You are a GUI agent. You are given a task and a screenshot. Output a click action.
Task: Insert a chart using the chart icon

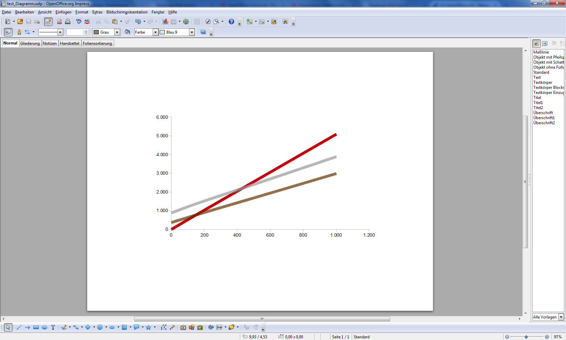[x=165, y=22]
